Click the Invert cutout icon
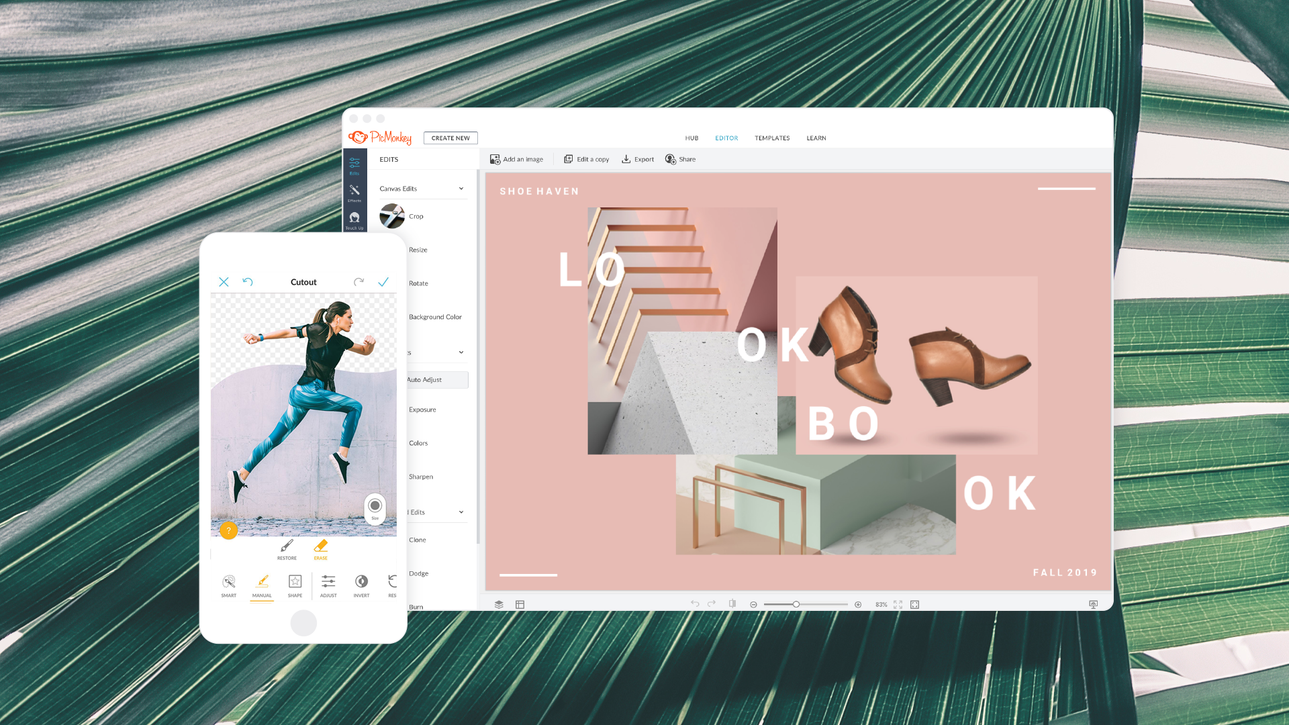The height and width of the screenshot is (725, 1289). pos(361,583)
